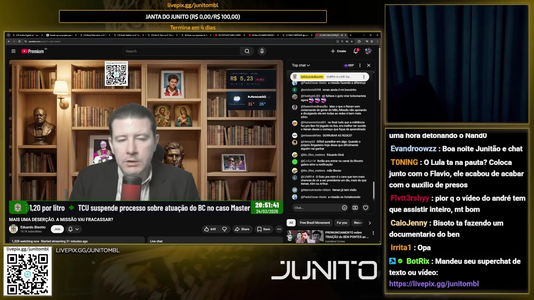Open the 0XP points badge

pos(349,65)
